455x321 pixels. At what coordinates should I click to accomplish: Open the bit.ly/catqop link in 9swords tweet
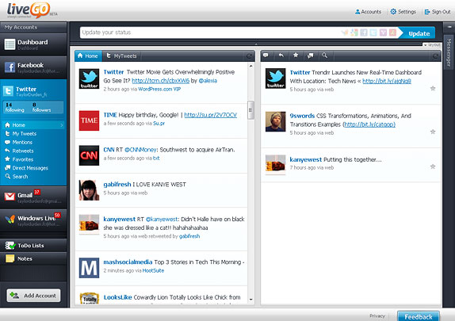click(x=369, y=124)
